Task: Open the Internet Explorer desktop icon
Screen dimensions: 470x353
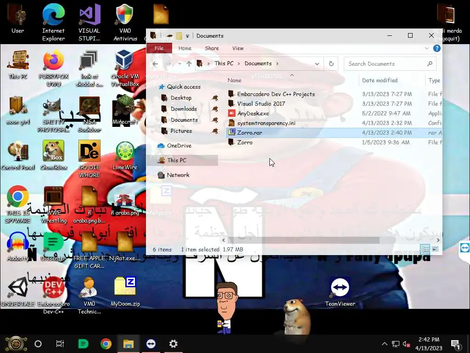Action: click(53, 22)
